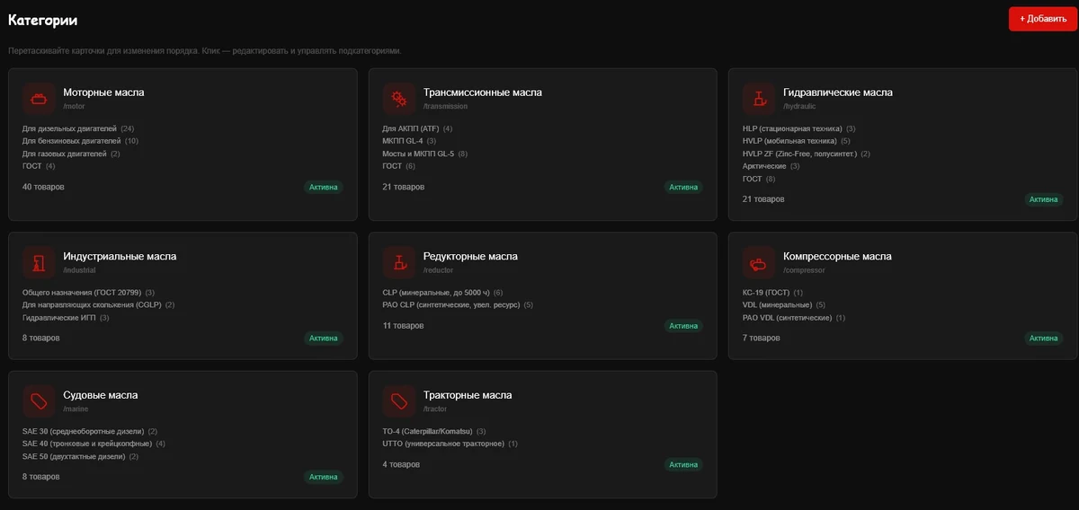Select subcategory UTTO (универсальное тракторное)
The width and height of the screenshot is (1079, 510).
point(443,444)
